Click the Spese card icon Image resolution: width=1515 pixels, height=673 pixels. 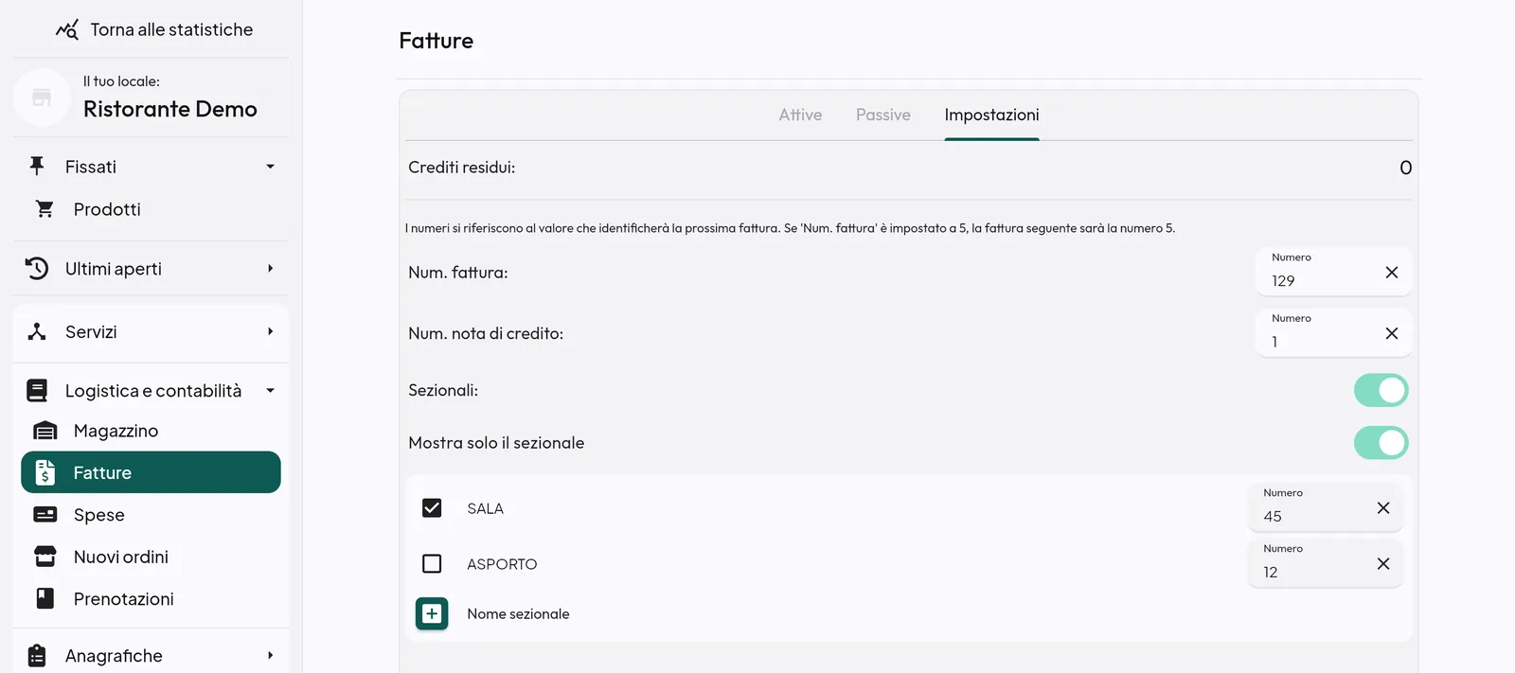(45, 515)
